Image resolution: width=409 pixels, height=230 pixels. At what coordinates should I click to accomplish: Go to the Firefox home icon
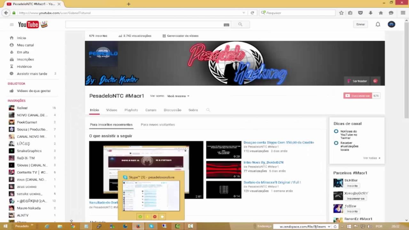381,13
